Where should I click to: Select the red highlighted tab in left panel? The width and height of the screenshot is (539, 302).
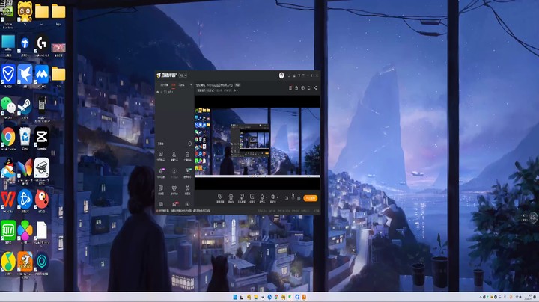pos(174,84)
